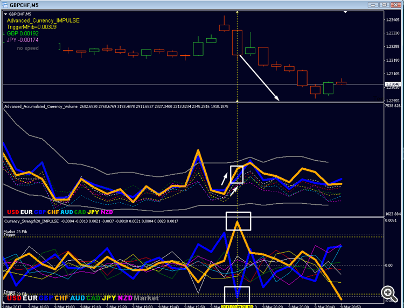Click CAD in the volume panel legend
Screen dimensions: 404x308
pyautogui.click(x=80, y=212)
